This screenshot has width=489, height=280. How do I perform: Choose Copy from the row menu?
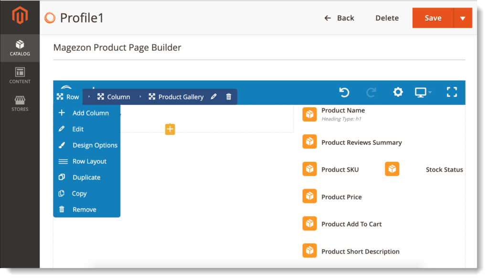(87, 193)
